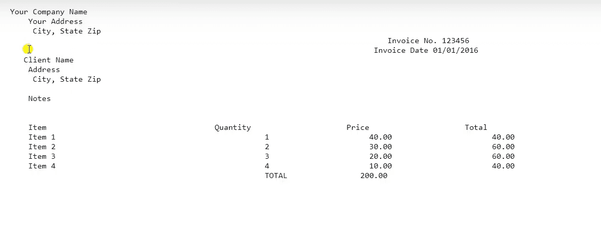Click the "Your Address" line
The image size is (601, 243).
[55, 21]
